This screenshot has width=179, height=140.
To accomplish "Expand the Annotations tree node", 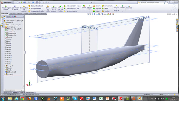I will point(4,27).
